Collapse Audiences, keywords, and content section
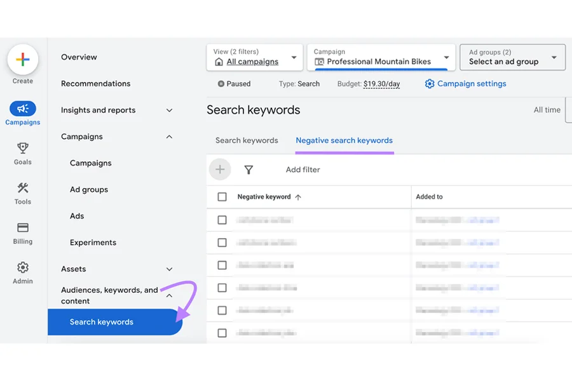The width and height of the screenshot is (572, 381). [169, 296]
